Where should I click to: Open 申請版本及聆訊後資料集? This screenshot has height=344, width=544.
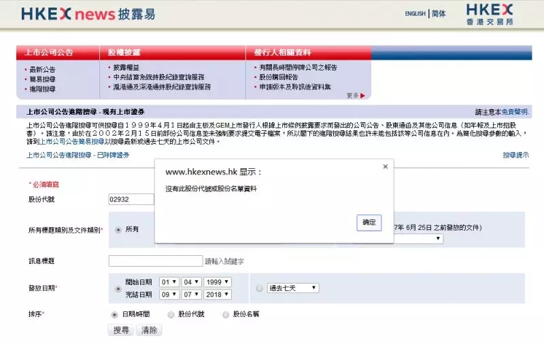tap(295, 87)
